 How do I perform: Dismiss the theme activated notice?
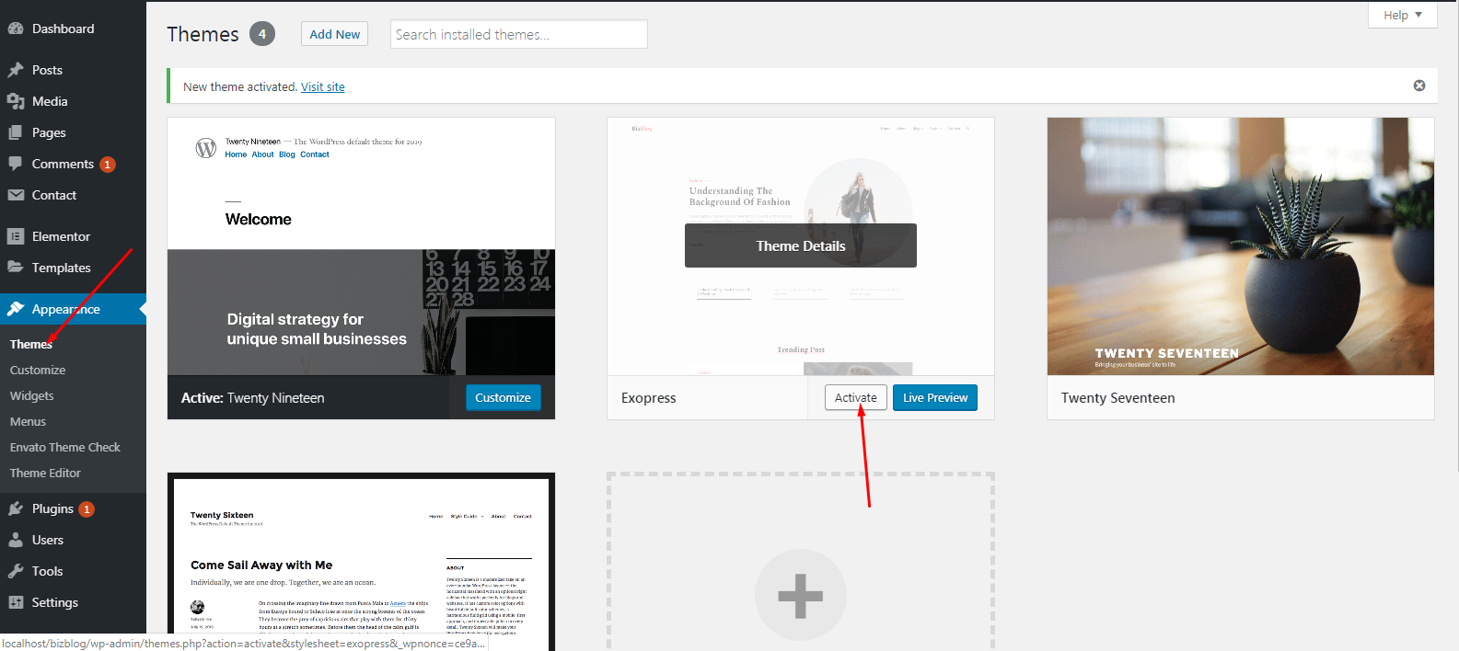(1419, 86)
